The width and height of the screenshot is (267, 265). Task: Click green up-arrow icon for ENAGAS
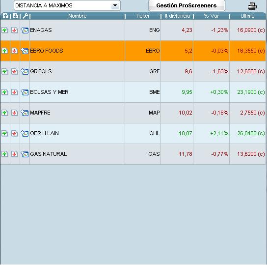(5, 30)
